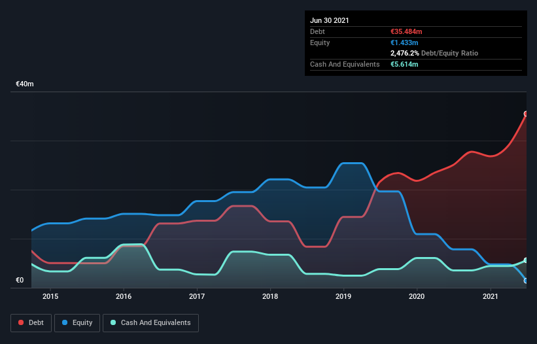Select the red Debt endpoint marker
The height and width of the screenshot is (344, 537).
point(526,114)
